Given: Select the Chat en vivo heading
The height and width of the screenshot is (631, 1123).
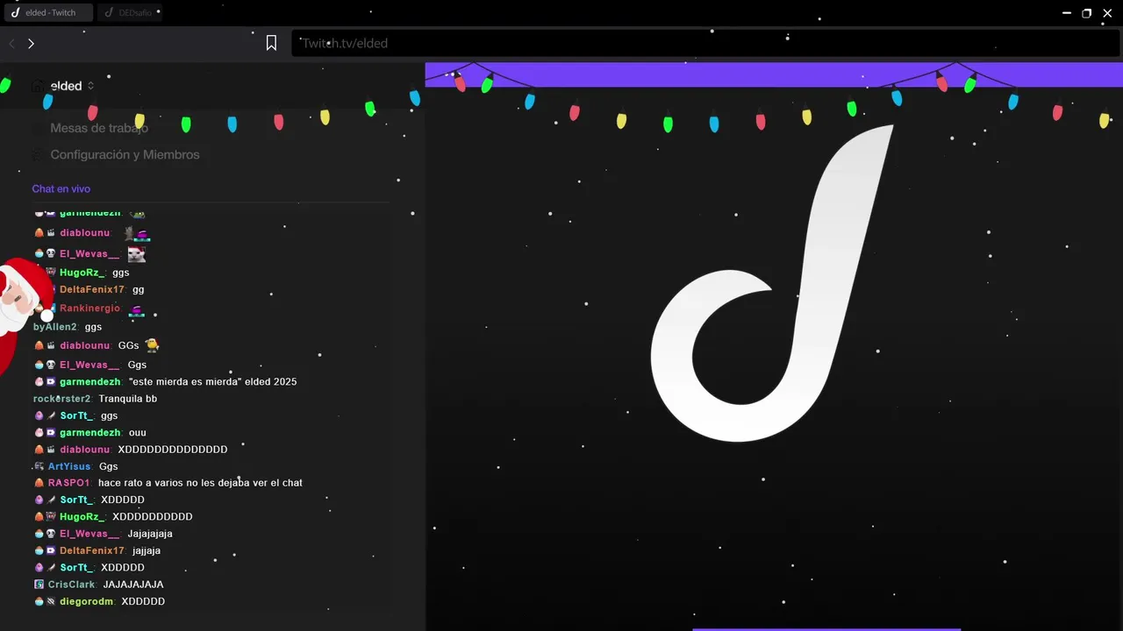Looking at the screenshot, I should click(x=61, y=188).
